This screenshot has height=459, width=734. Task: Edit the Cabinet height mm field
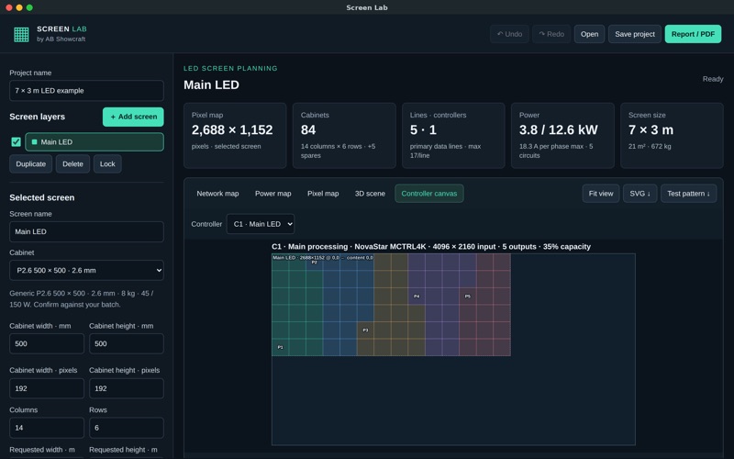[x=127, y=343]
